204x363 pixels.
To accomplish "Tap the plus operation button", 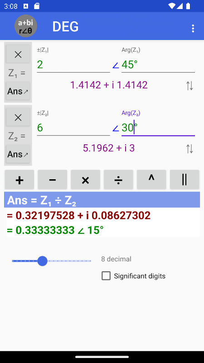I will pos(19,180).
